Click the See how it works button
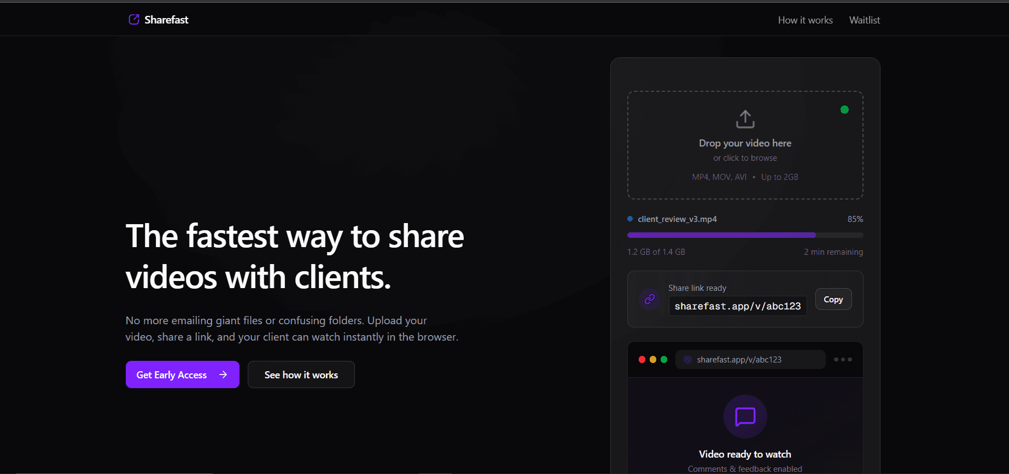The image size is (1009, 474). 301,375
